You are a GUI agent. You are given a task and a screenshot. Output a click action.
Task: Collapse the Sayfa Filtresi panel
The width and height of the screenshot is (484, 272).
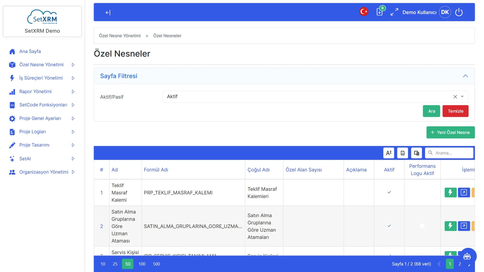pos(465,76)
